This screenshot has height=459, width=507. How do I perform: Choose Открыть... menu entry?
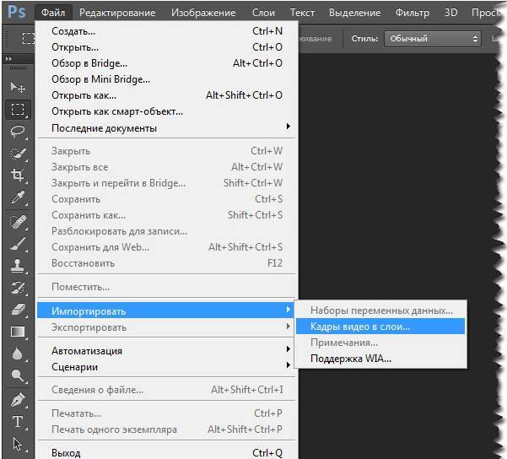pyautogui.click(x=166, y=47)
